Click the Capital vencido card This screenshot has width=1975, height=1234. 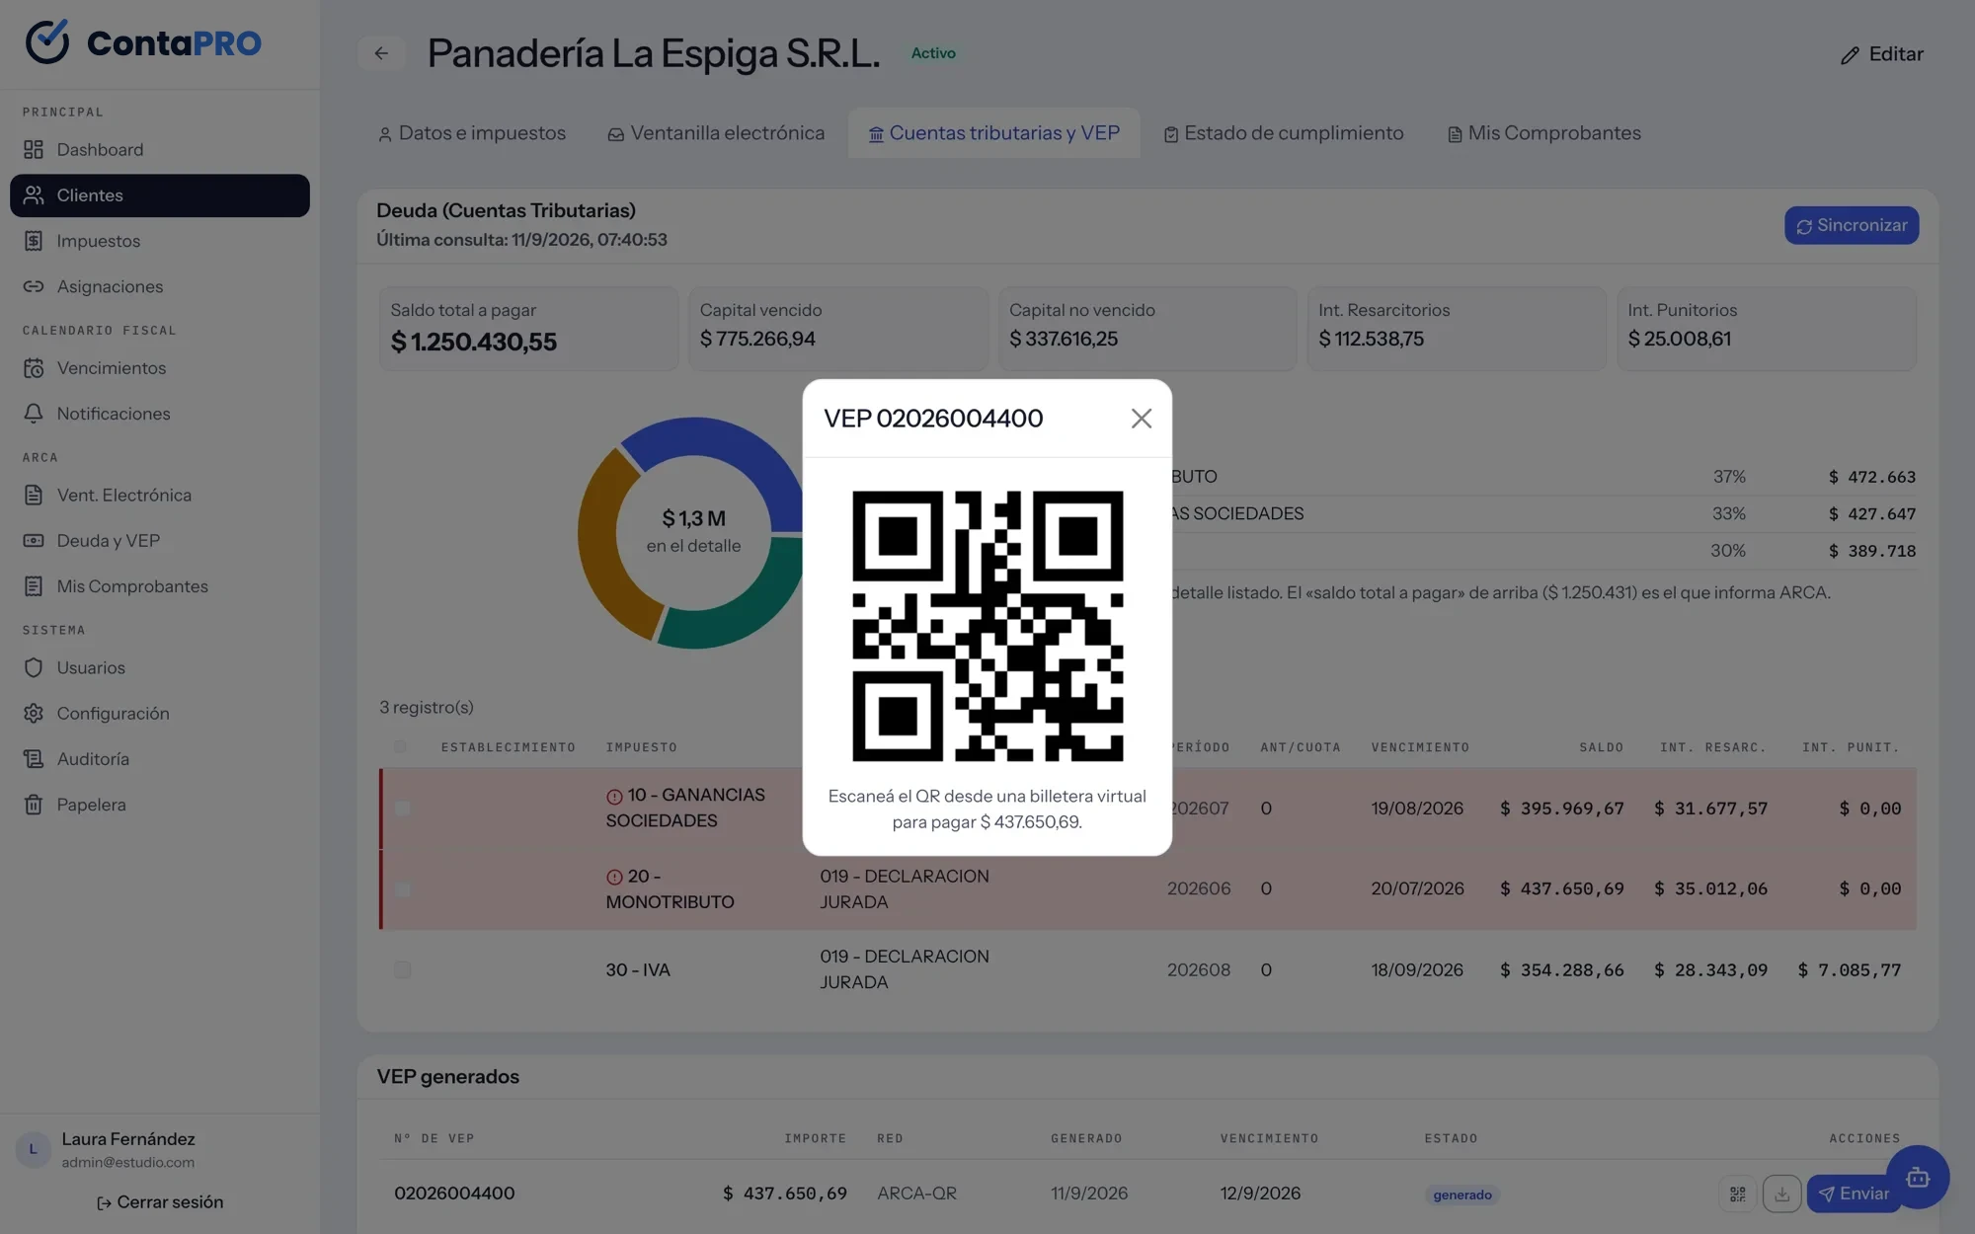tap(837, 329)
